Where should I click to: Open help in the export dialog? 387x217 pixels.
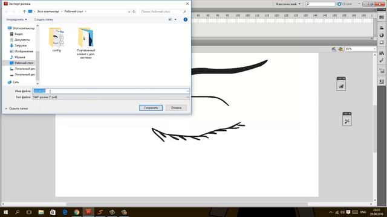[186, 19]
